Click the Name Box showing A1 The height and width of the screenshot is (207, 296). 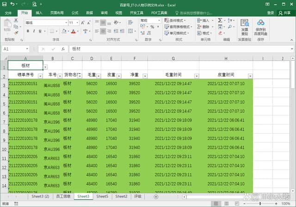pyautogui.click(x=14, y=49)
